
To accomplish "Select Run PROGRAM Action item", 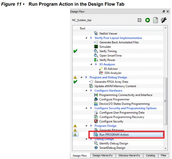I will 114,134.
